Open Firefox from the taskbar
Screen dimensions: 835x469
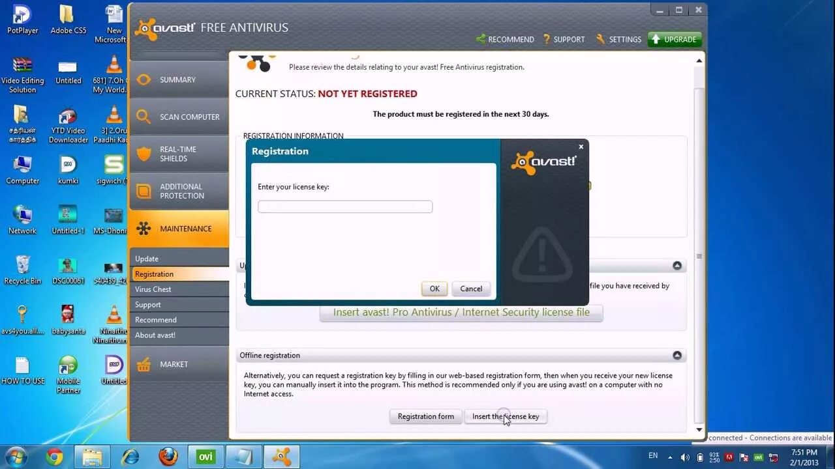pos(168,457)
